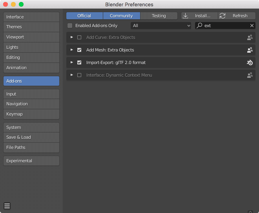Switch to the Experimental section
This screenshot has height=213, width=259.
[x=31, y=161]
